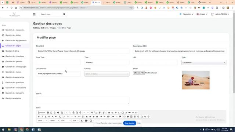
Task: Toggle Underline formatting
Action: (x=46, y=117)
